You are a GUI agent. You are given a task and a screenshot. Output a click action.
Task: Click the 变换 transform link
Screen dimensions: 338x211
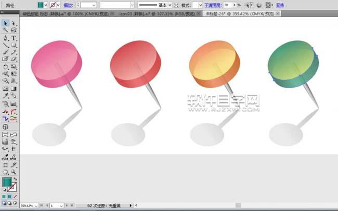(280, 5)
